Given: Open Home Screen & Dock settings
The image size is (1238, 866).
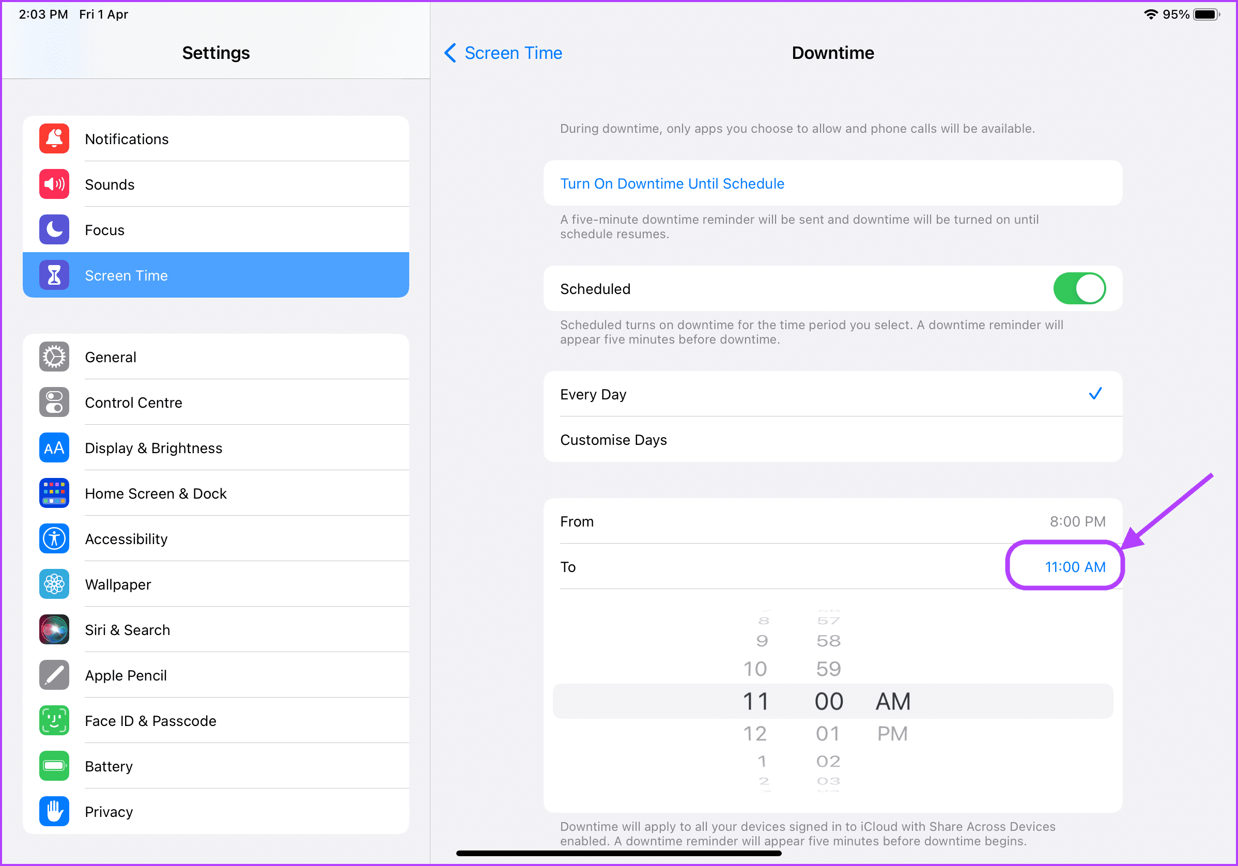Looking at the screenshot, I should click(215, 493).
